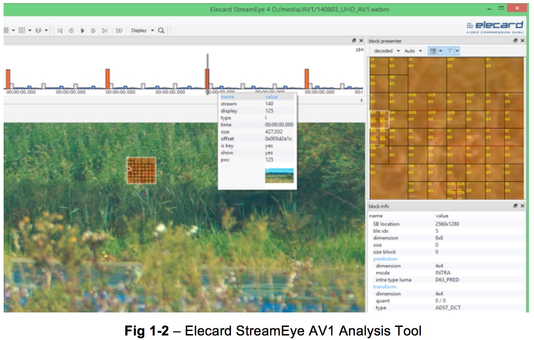Screen dimensions: 534x340
Task: Open the Display dropdown
Action: click(139, 30)
